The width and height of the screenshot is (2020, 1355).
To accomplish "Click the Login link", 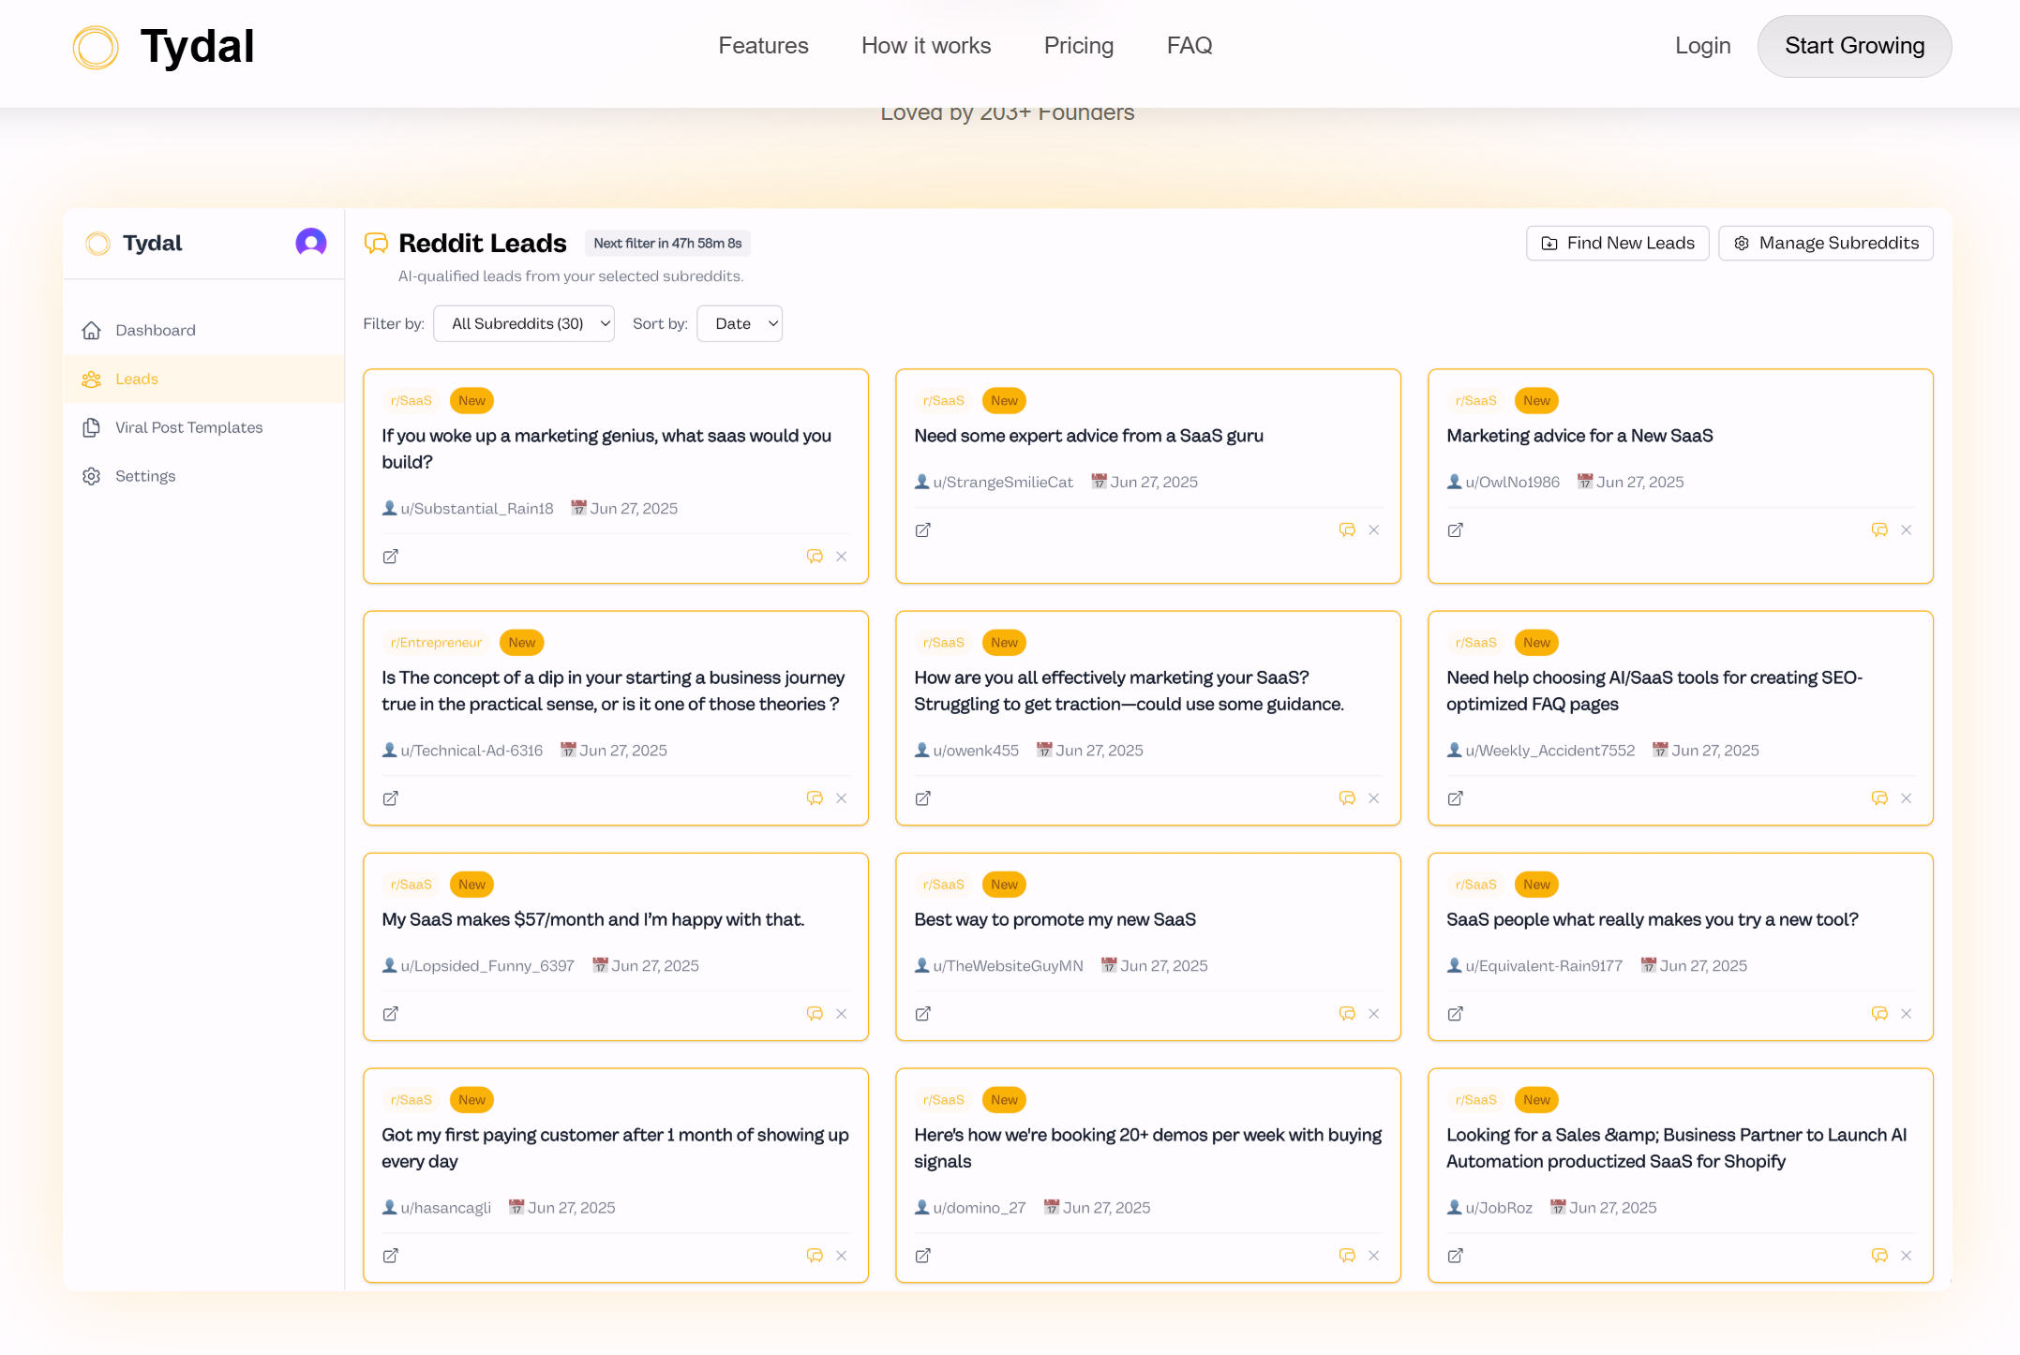I will pyautogui.click(x=1702, y=46).
